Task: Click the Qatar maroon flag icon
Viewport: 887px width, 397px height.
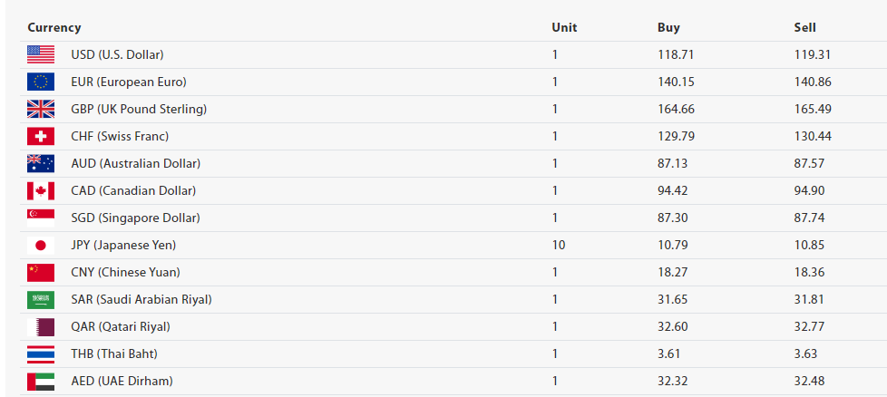Action: pos(41,326)
